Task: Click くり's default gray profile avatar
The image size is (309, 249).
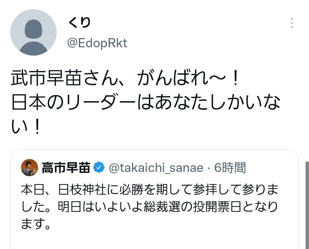Action: tap(33, 32)
